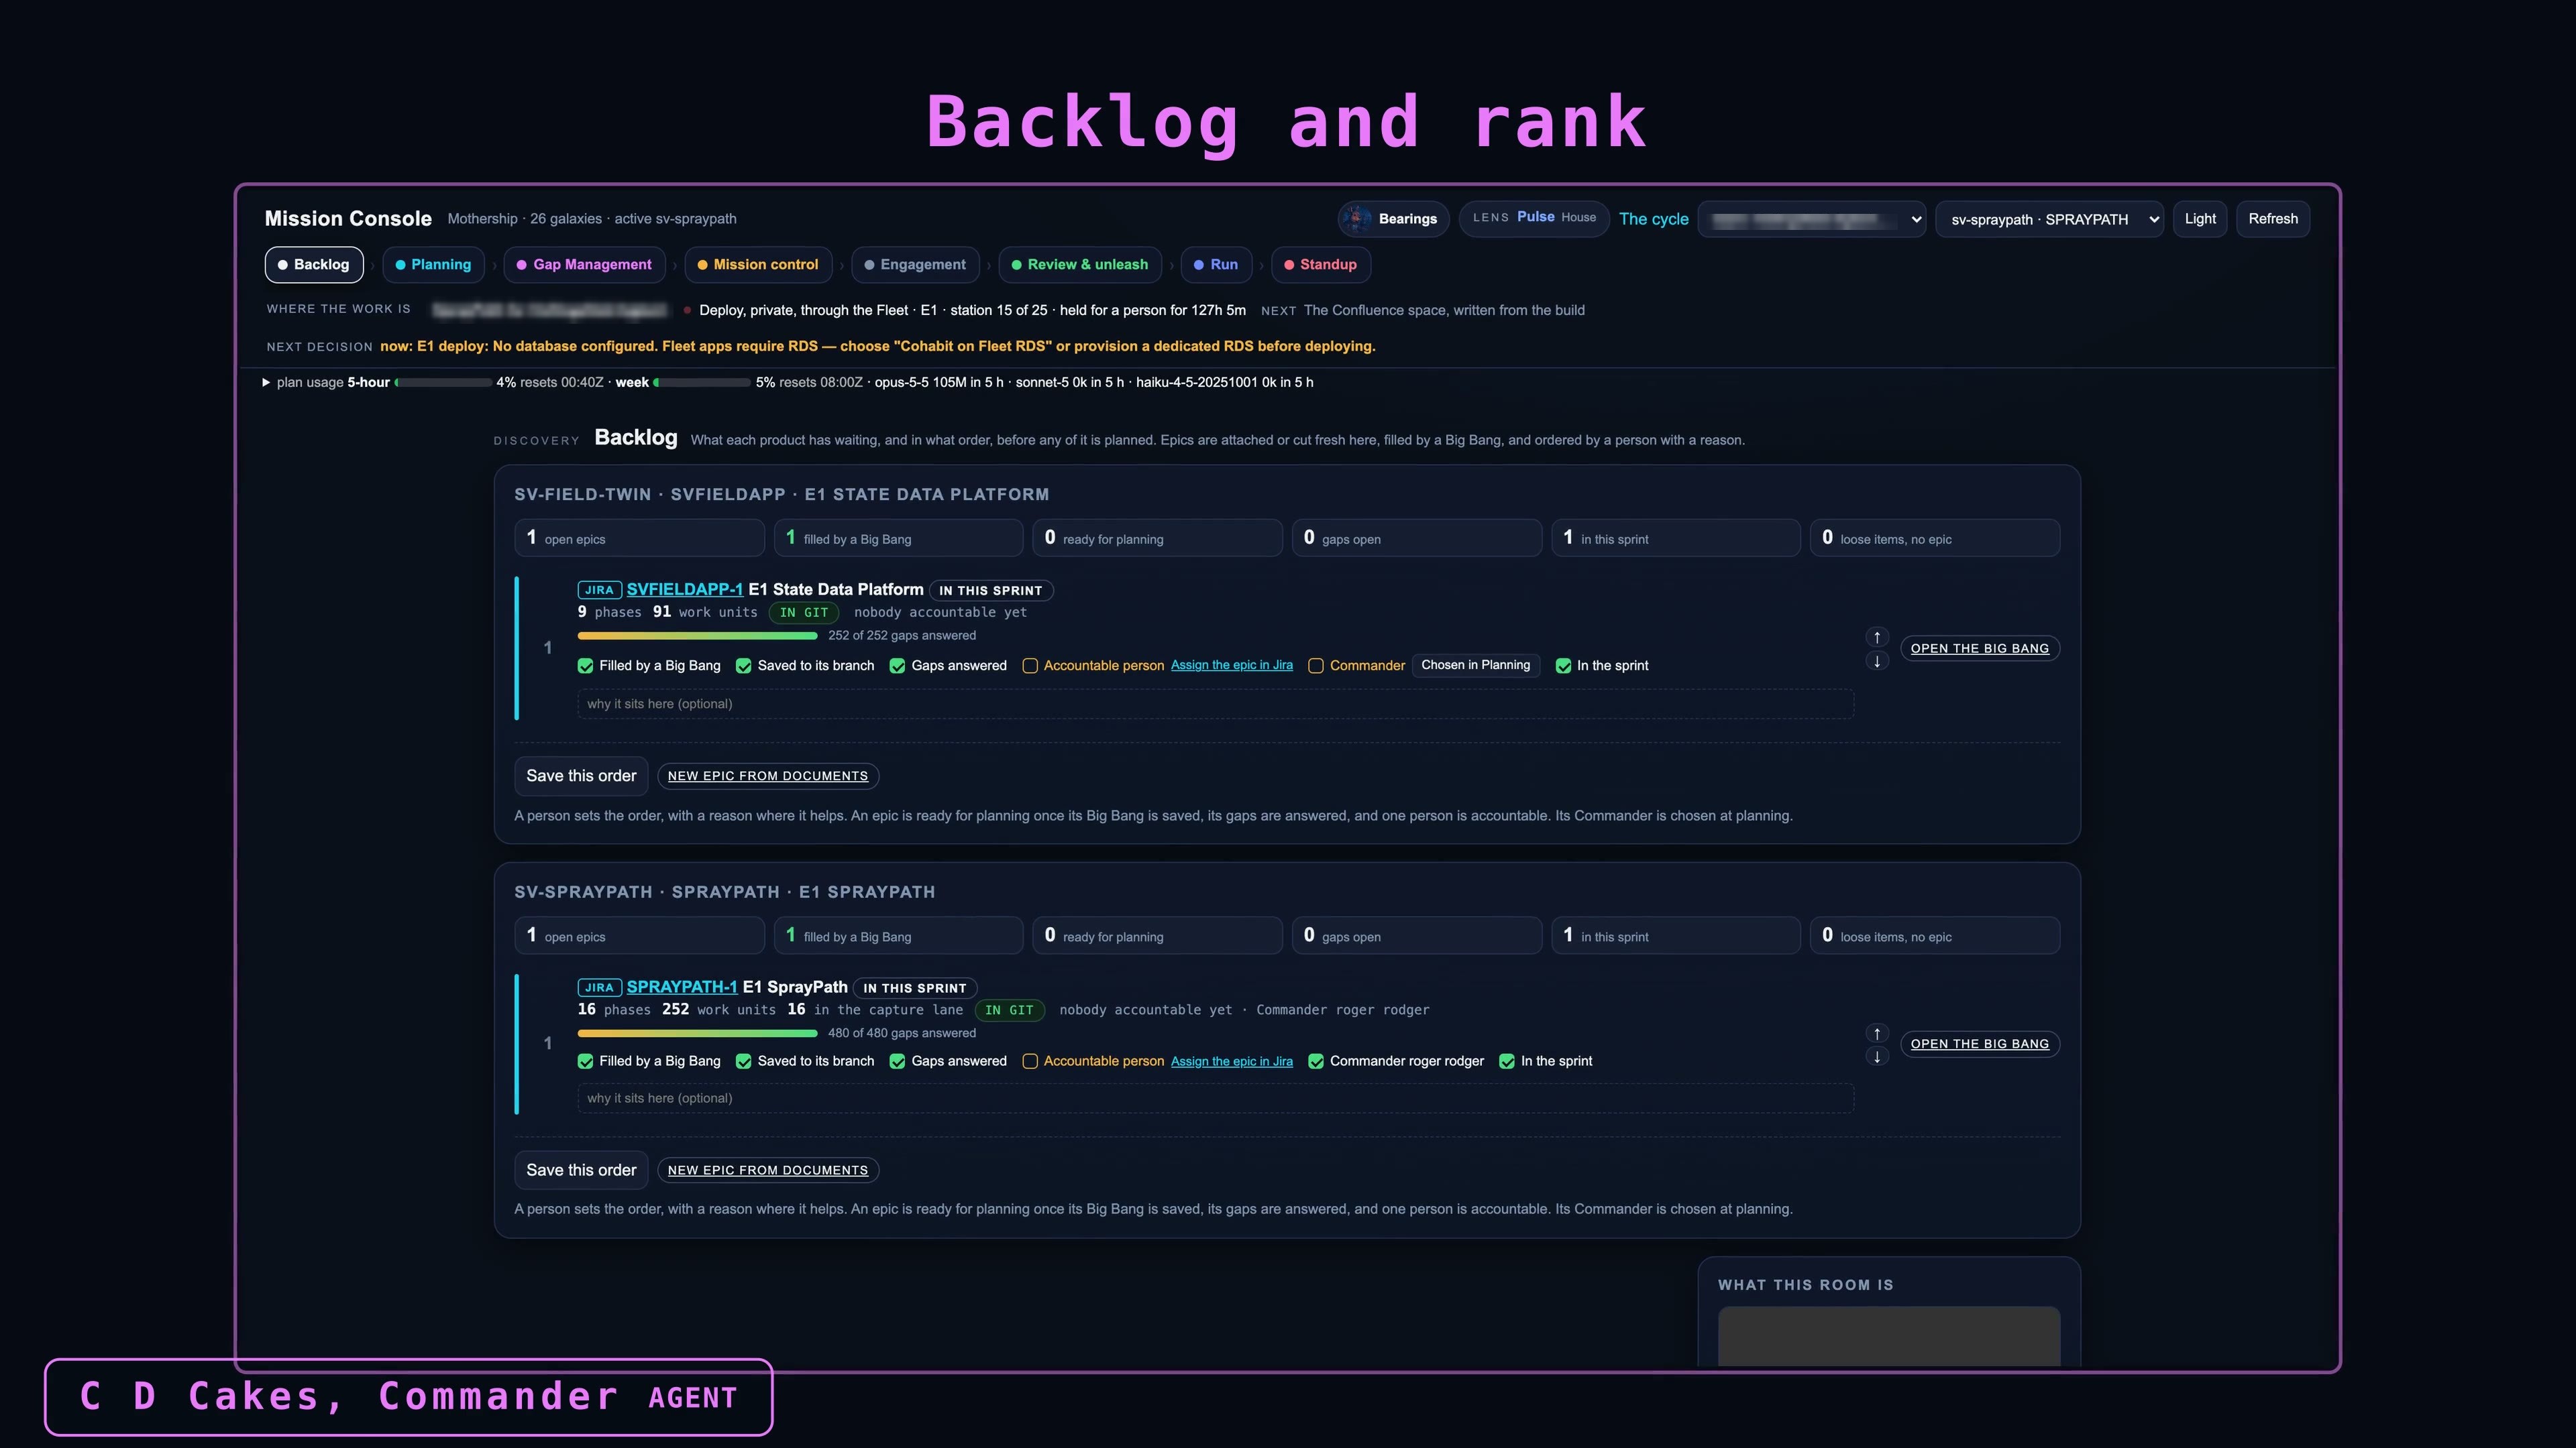Save this order for SV-SPRAYPATH
Screen dimensions: 2576x1448
[581, 1170]
